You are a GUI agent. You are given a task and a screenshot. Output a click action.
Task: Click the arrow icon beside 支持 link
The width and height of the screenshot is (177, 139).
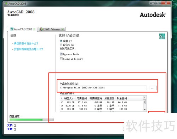tap(15, 129)
